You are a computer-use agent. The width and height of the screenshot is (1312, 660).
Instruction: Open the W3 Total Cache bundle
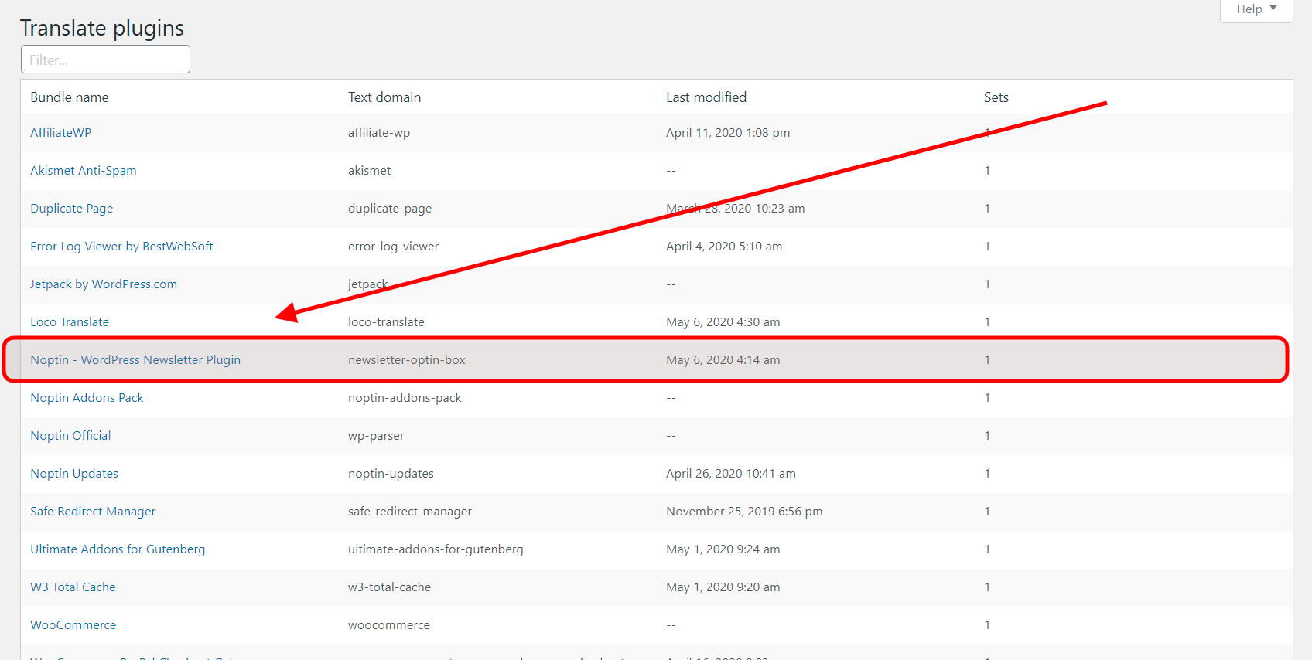[73, 587]
